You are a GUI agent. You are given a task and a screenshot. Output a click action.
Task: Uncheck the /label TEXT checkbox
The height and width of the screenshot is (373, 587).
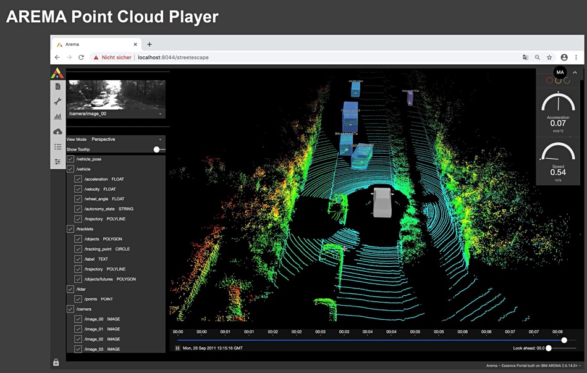pos(78,259)
